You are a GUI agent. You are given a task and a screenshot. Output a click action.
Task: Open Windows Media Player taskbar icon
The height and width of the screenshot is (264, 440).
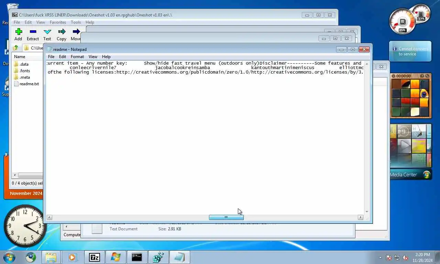click(x=72, y=257)
